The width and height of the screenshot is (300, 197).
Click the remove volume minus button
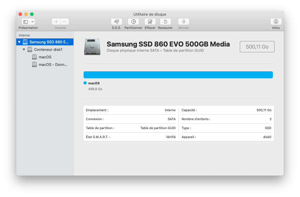[x=65, y=22]
